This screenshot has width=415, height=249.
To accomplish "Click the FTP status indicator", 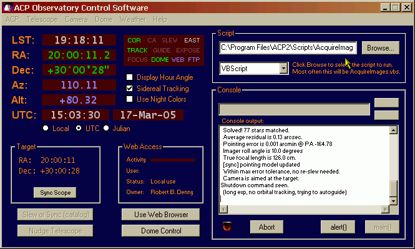I will (x=193, y=60).
